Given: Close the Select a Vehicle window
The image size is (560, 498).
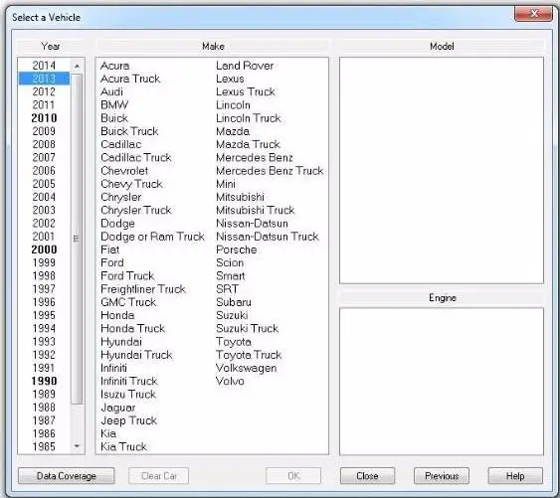Looking at the screenshot, I should [533, 14].
